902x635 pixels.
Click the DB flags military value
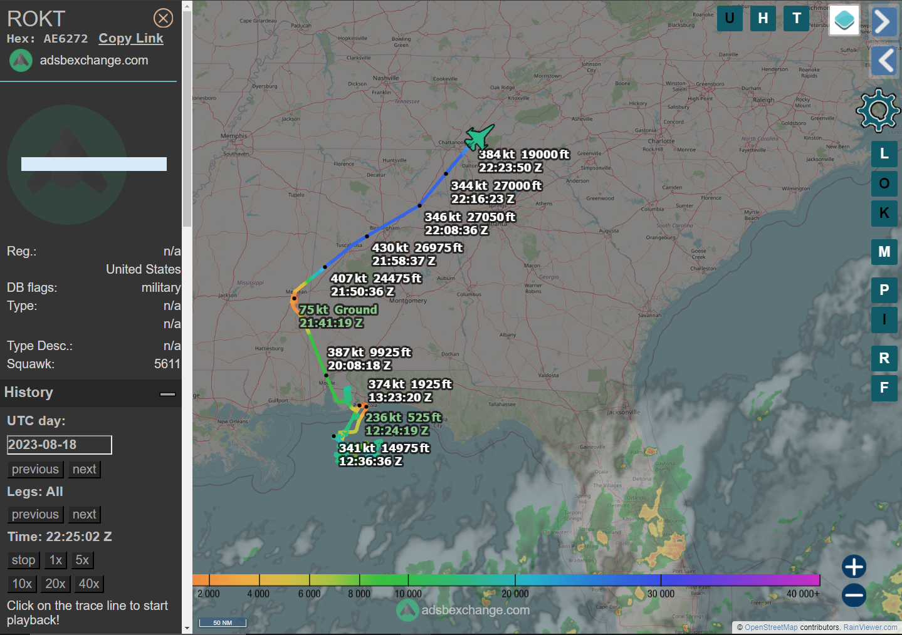click(161, 287)
